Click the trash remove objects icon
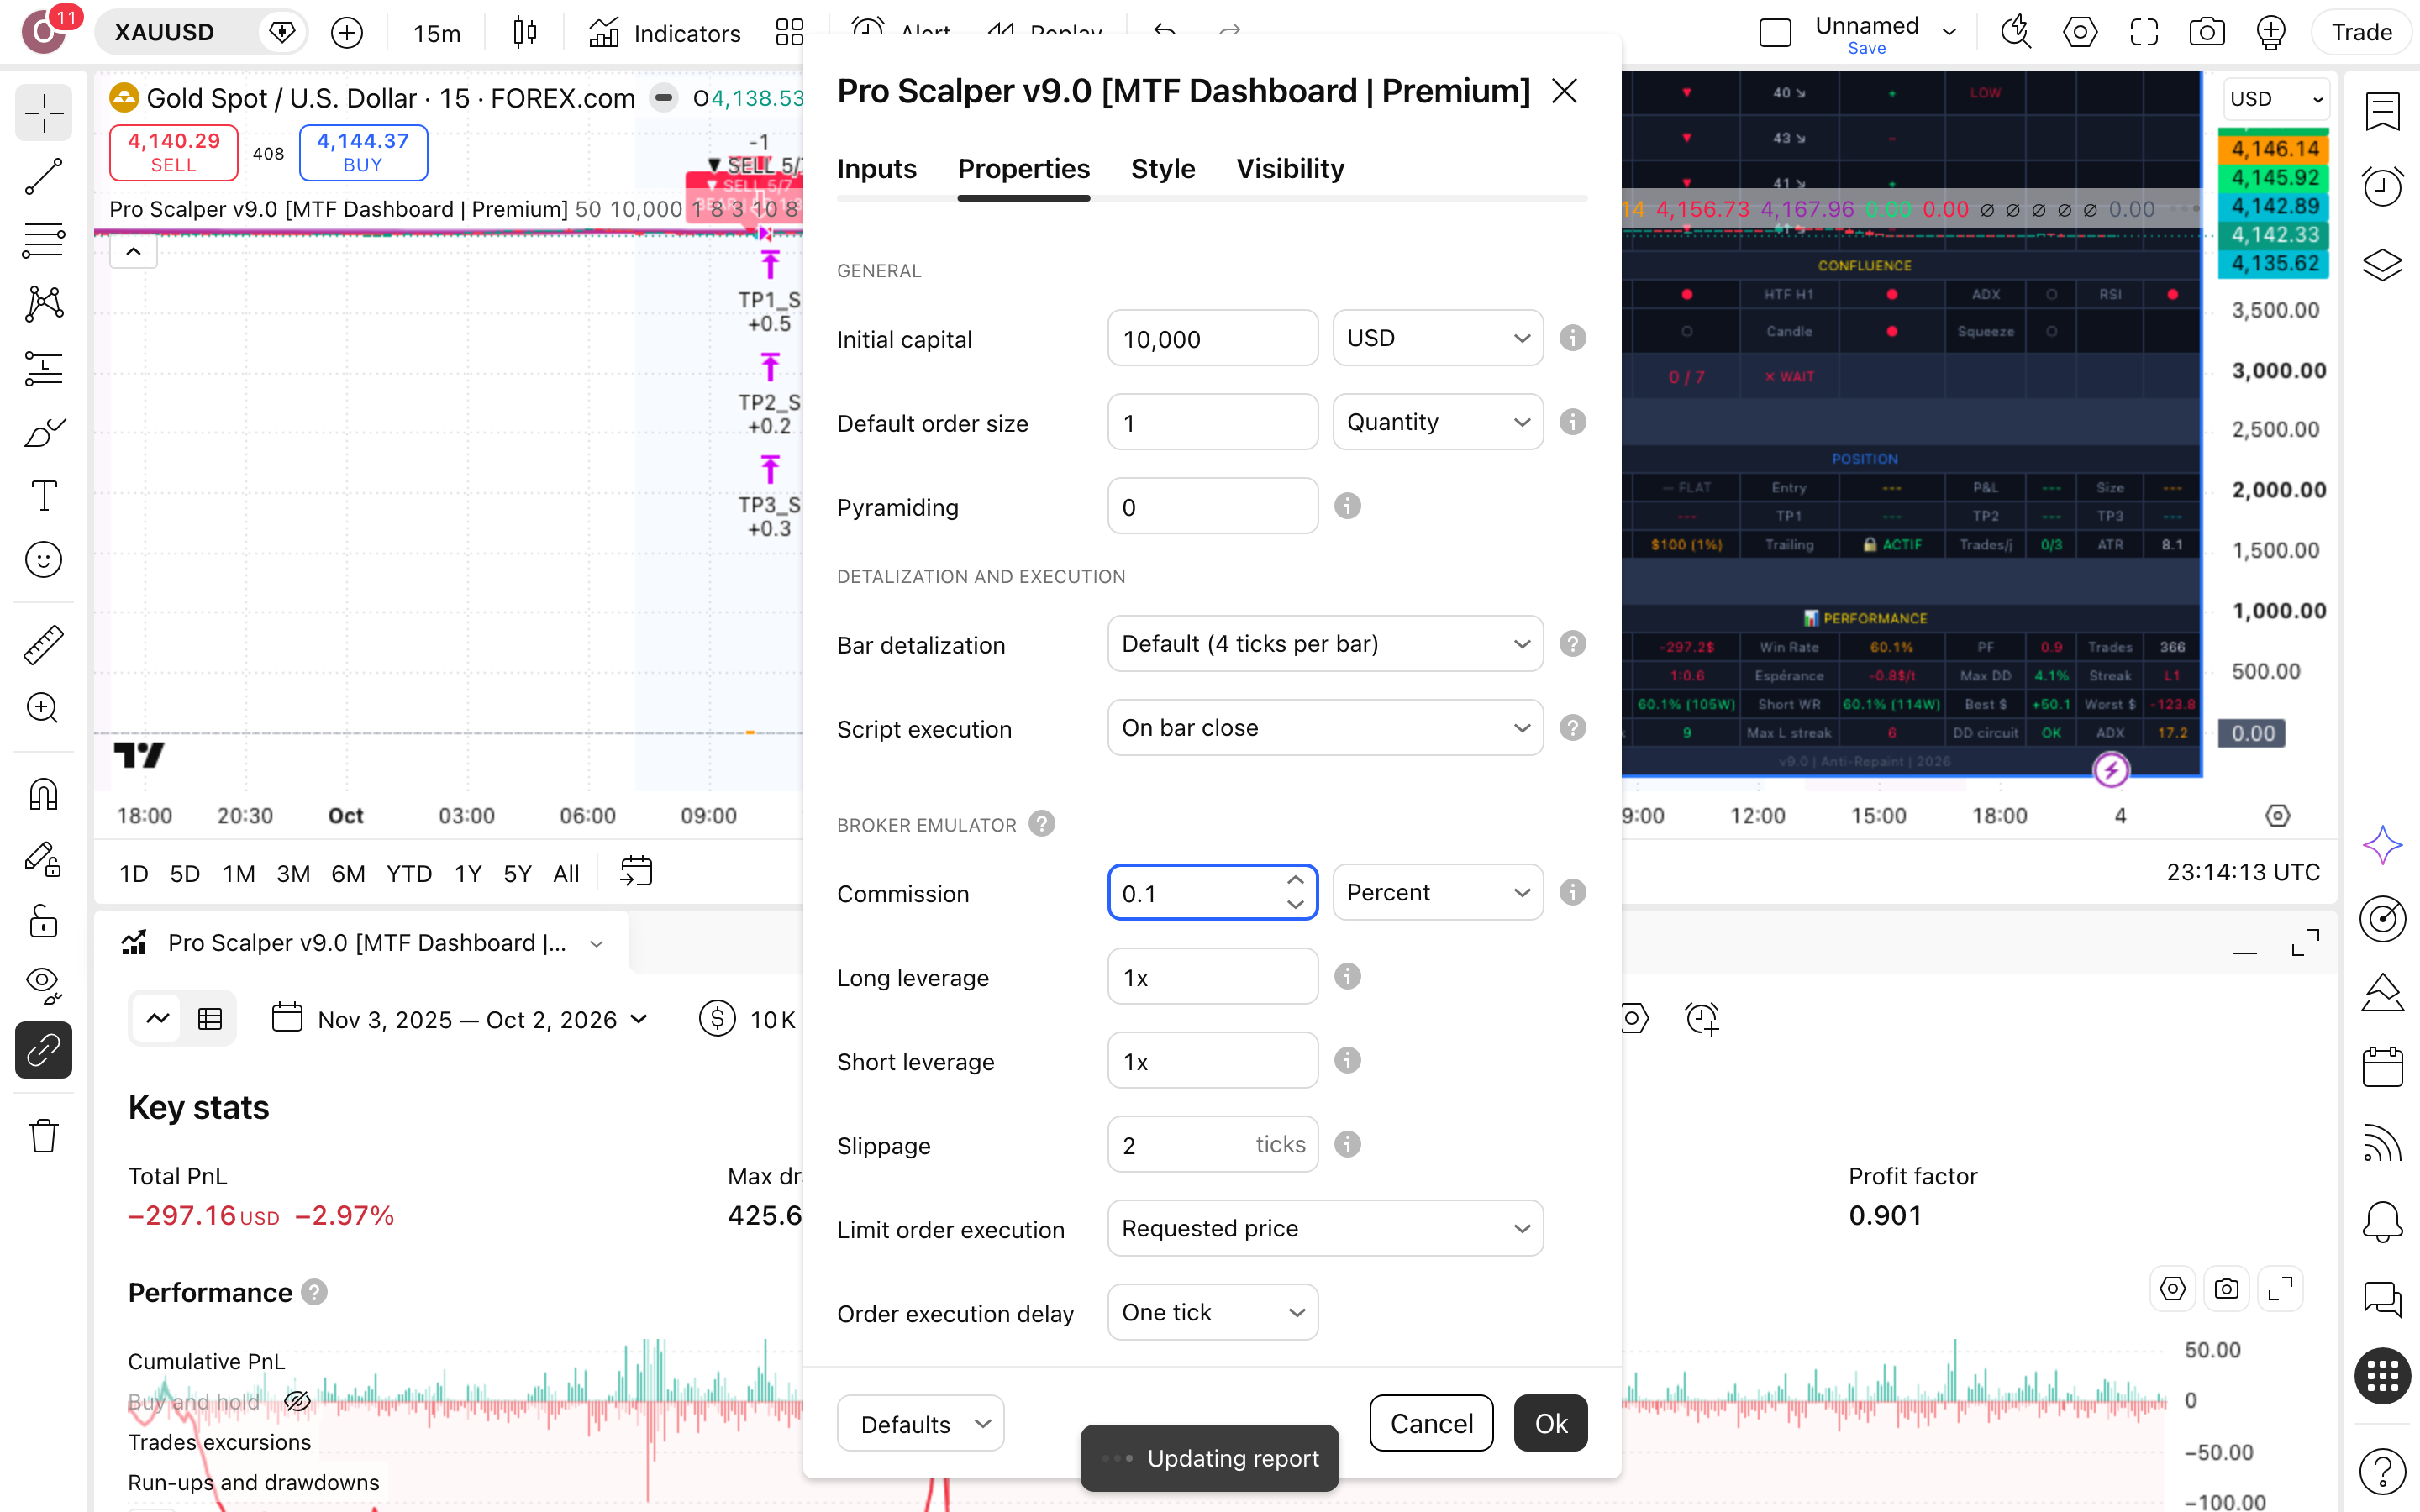2420x1512 pixels. pos(43,1136)
